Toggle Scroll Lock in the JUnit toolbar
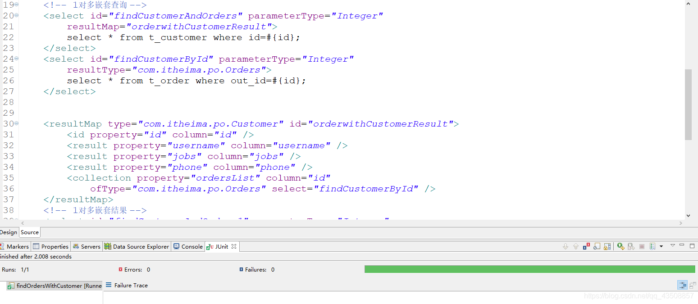The height and width of the screenshot is (304, 698). (607, 246)
